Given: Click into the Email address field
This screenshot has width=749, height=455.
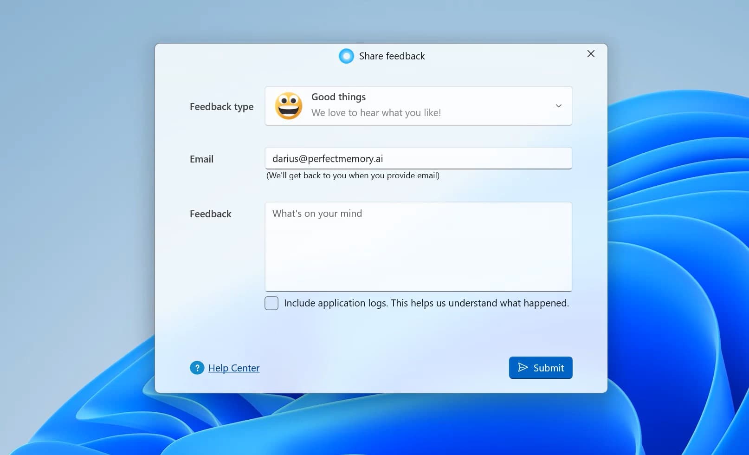Looking at the screenshot, I should [418, 159].
